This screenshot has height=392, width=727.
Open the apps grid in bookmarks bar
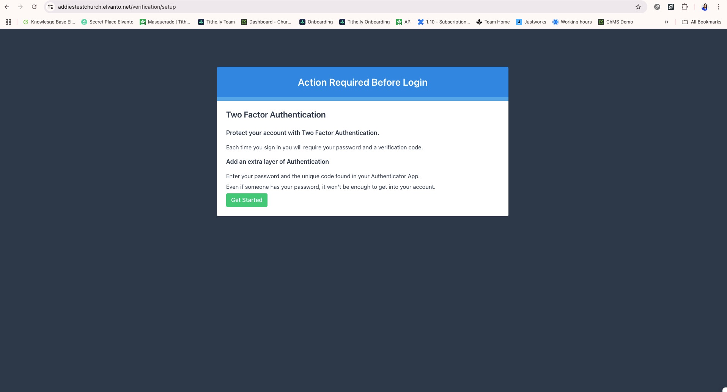point(8,22)
